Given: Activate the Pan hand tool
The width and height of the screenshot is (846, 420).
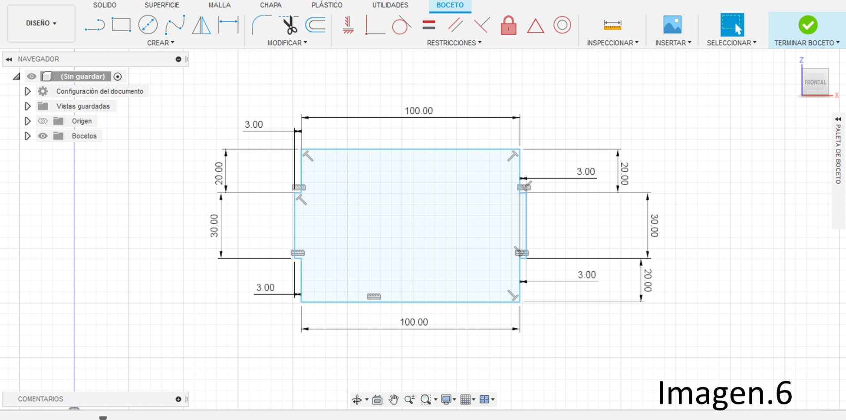Looking at the screenshot, I should 394,400.
